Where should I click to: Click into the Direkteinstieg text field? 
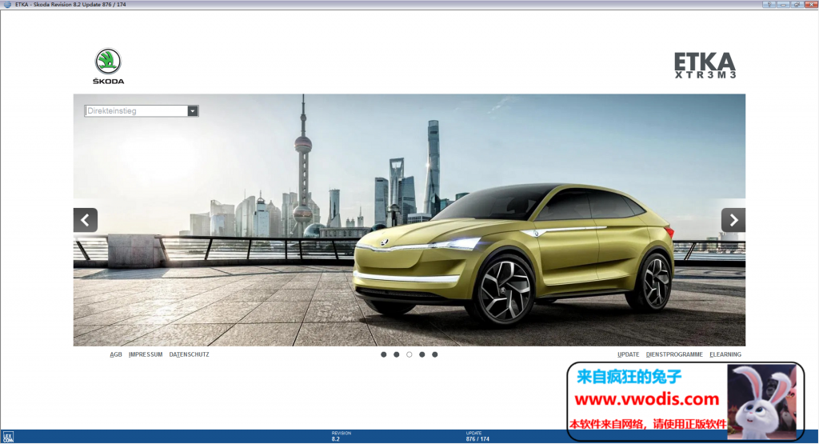pos(135,111)
